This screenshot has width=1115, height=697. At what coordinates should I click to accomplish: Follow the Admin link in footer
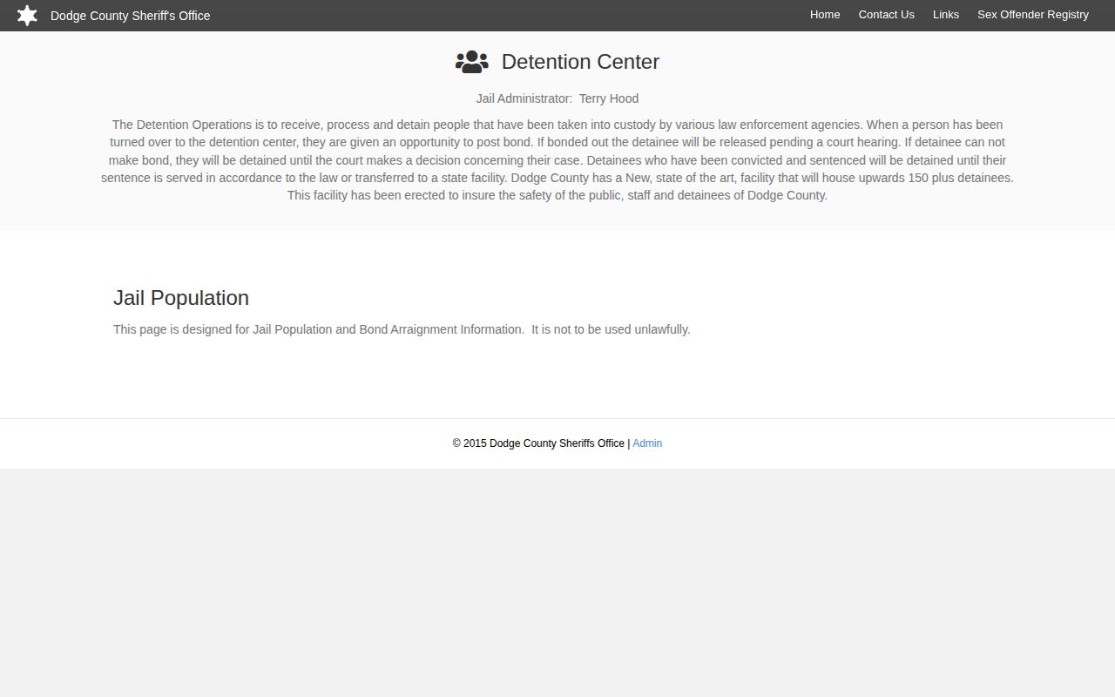pos(647,443)
